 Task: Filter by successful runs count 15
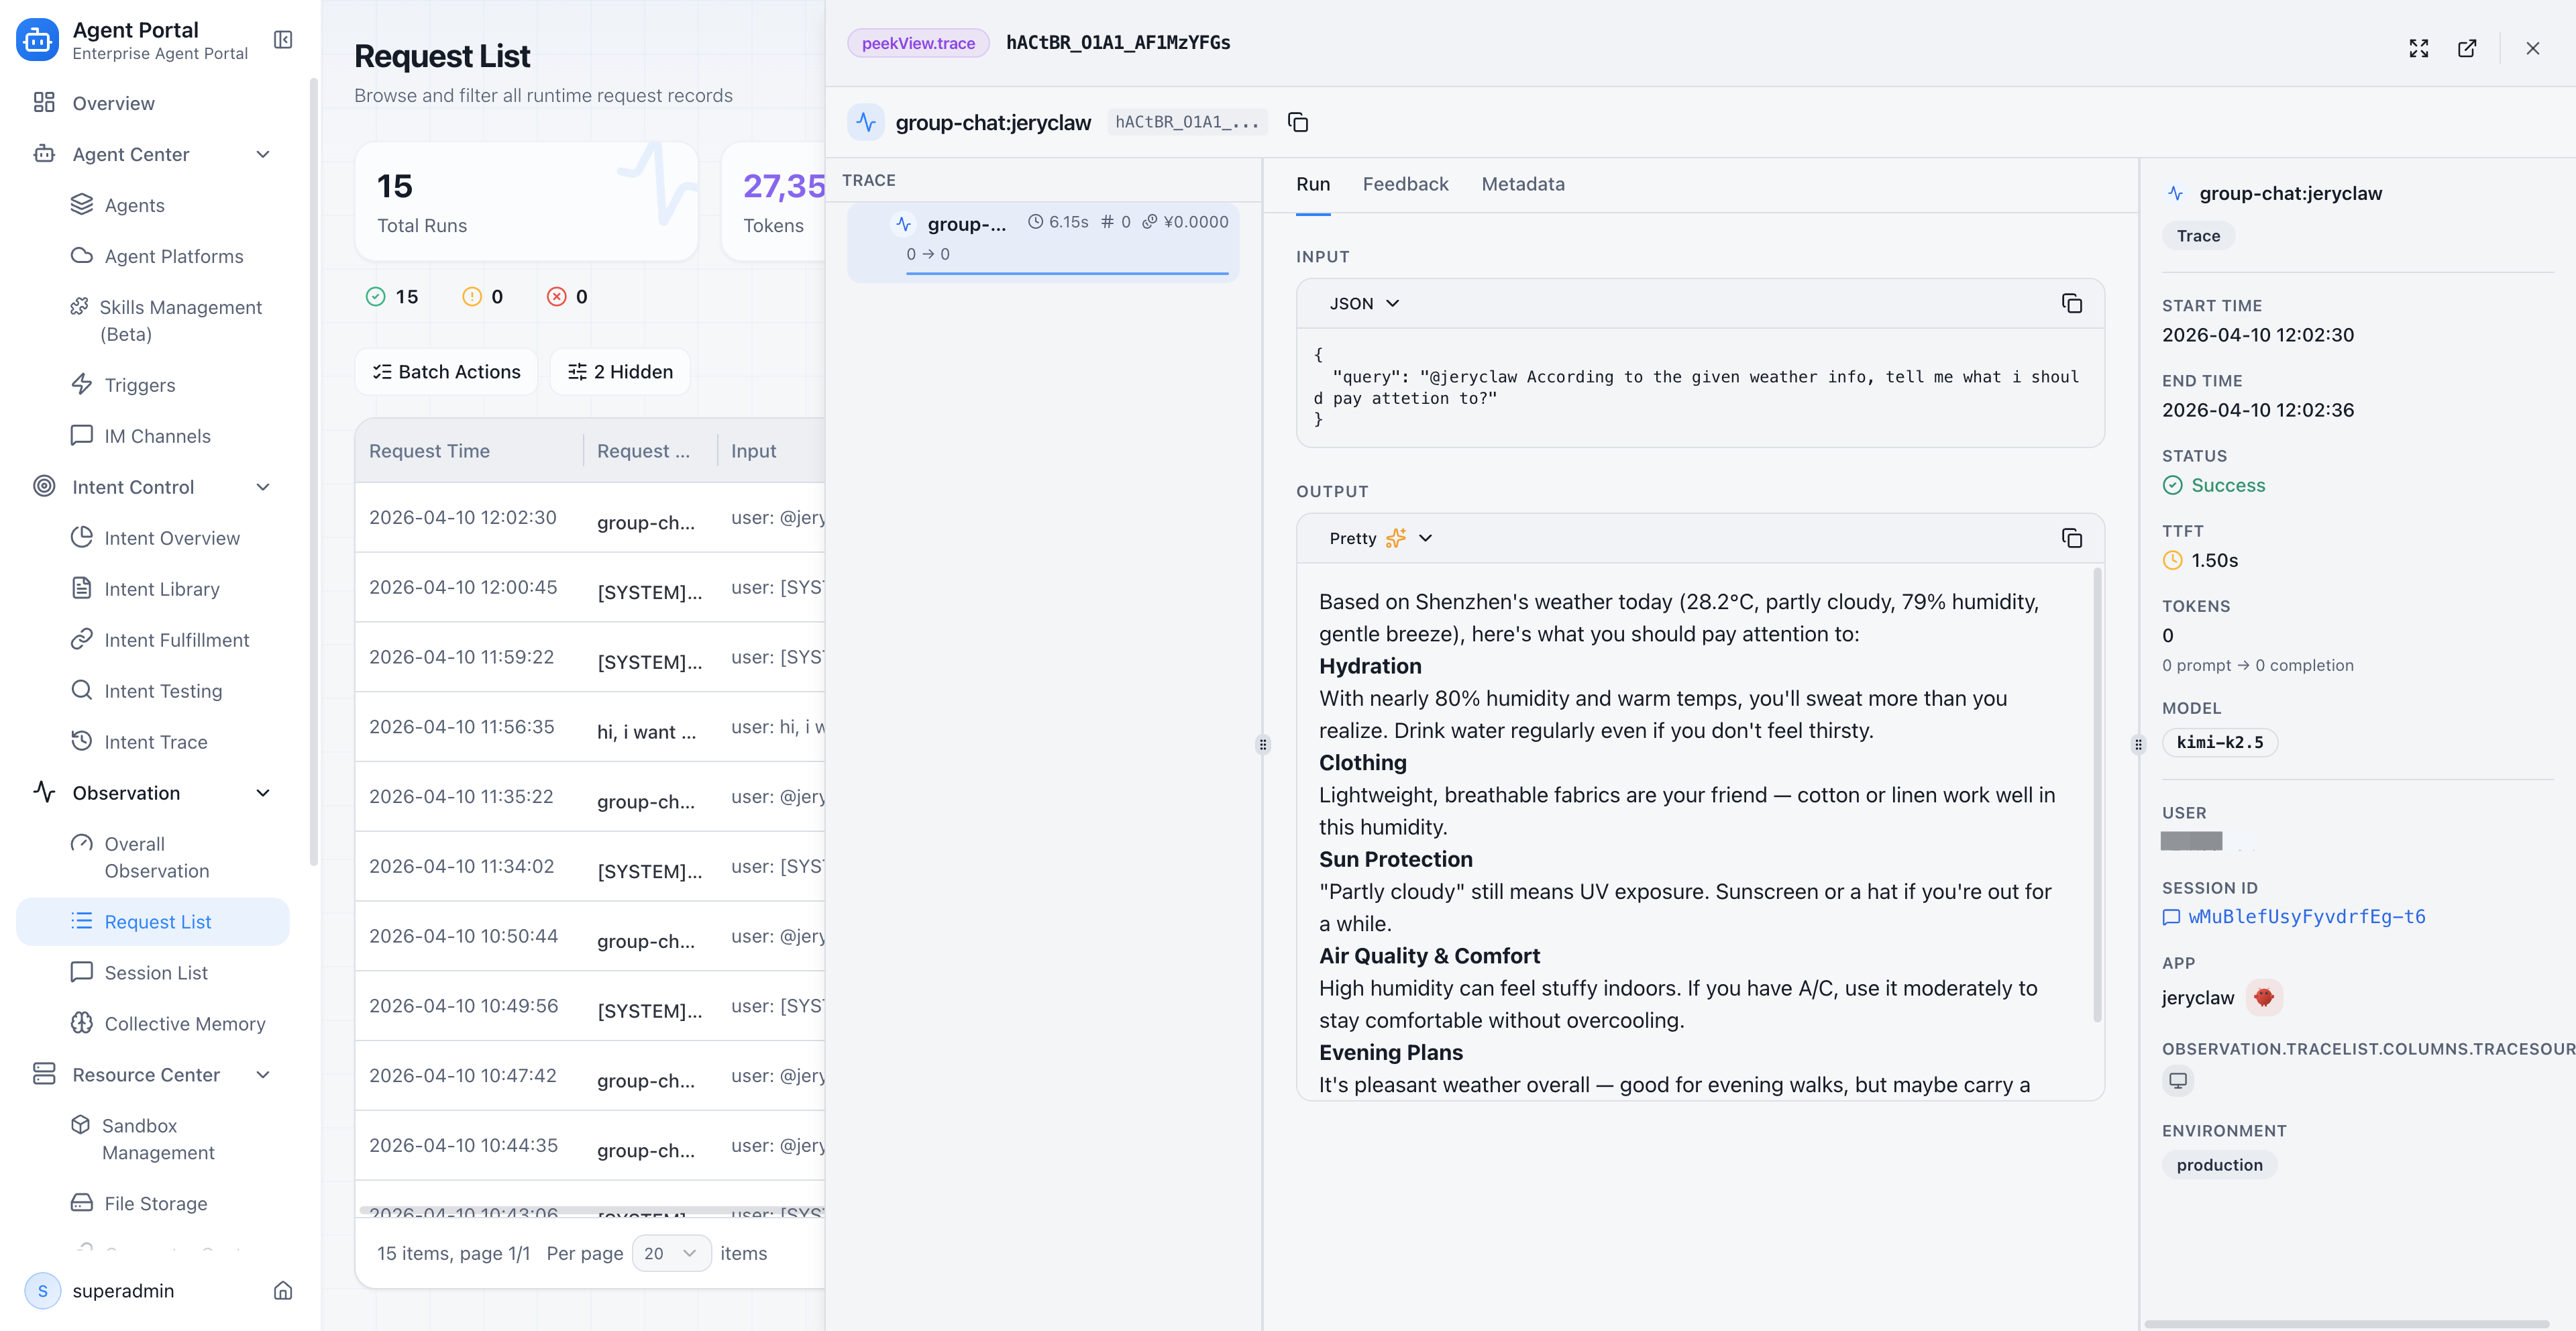(x=392, y=297)
